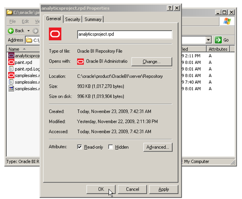Toggle the Hidden checkbox
242x199 pixels.
[x=110, y=147]
